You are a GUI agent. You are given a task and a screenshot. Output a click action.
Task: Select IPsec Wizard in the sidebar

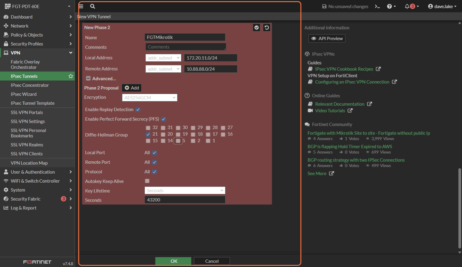[x=24, y=94]
